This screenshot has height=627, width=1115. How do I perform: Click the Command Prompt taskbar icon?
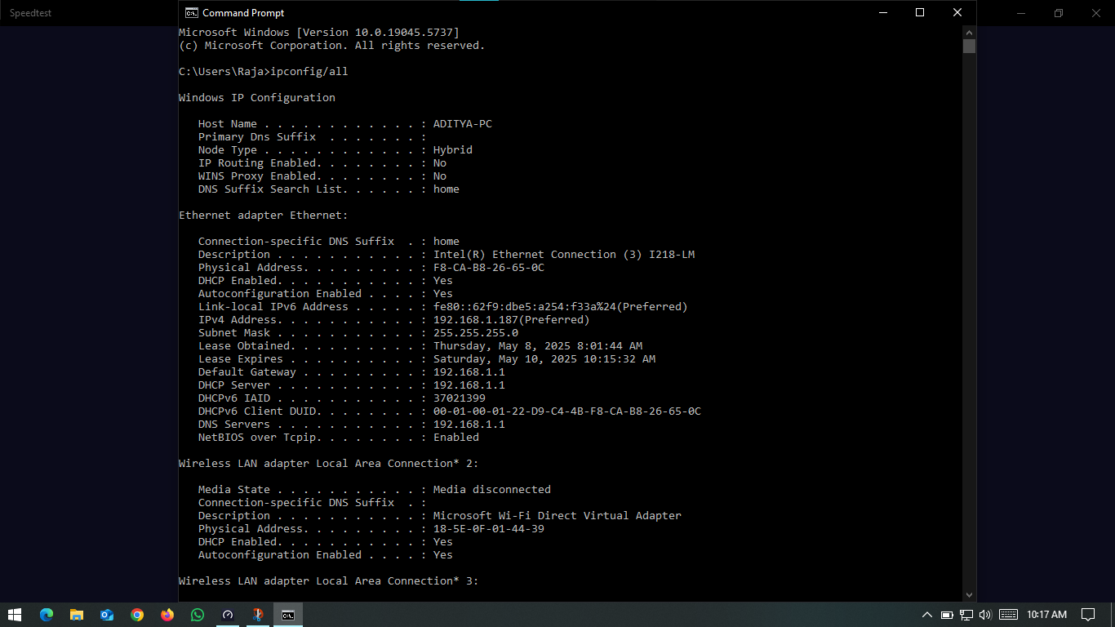(x=288, y=615)
